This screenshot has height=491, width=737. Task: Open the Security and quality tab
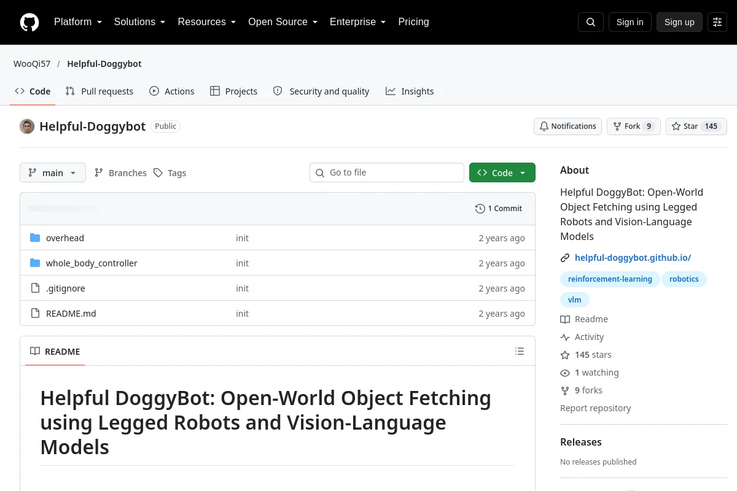click(321, 91)
